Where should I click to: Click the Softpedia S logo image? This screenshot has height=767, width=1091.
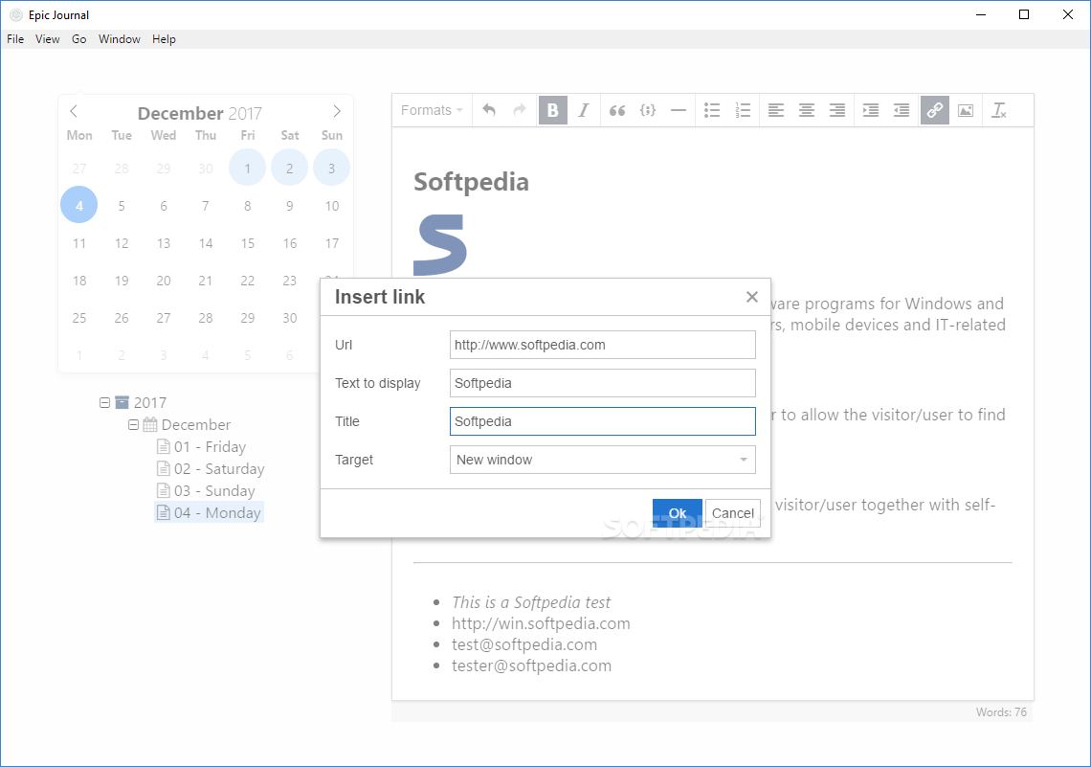[x=439, y=245]
